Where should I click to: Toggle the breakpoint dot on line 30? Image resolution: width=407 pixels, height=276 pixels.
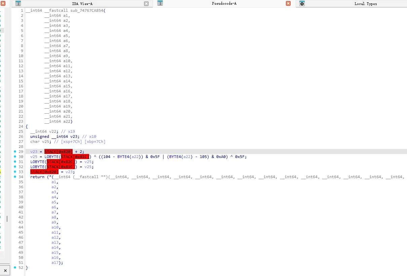click(x=15, y=157)
